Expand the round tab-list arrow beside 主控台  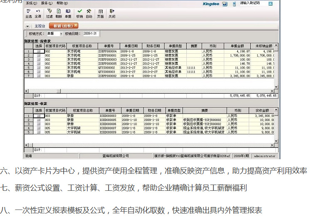(x=27, y=26)
